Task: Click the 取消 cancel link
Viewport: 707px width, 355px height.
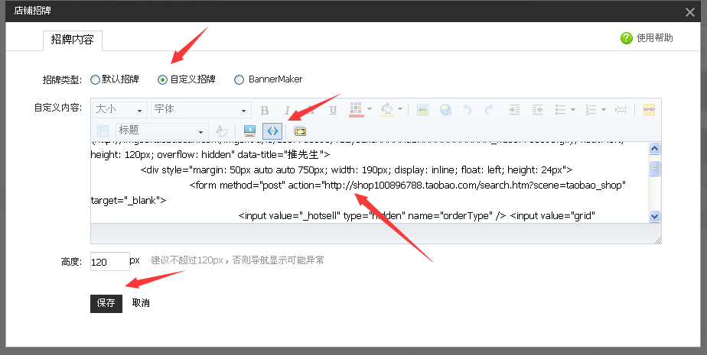Action: [x=141, y=303]
